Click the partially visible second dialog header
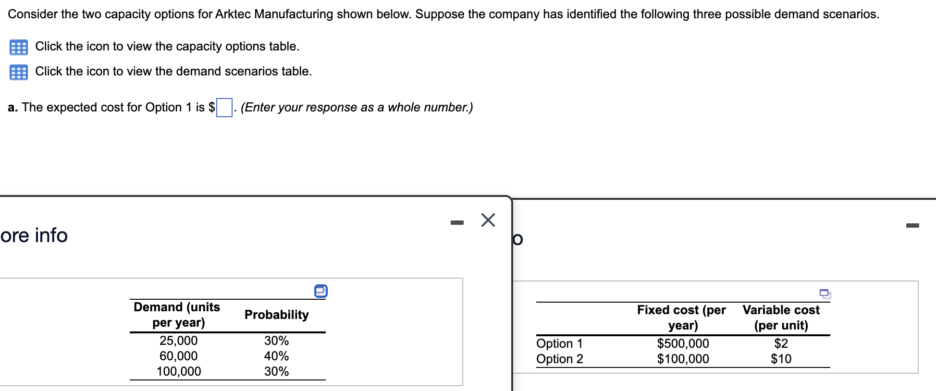 (519, 239)
